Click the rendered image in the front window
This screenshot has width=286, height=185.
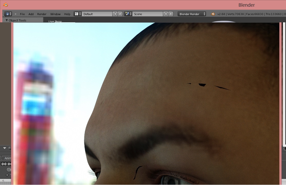(x=146, y=103)
